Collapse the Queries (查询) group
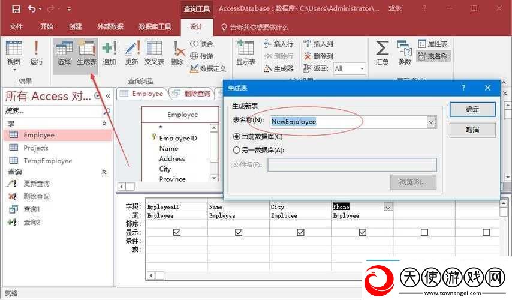Screen dimensions: 512x300 point(104,172)
